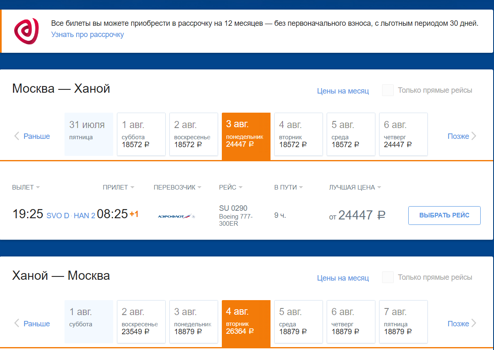Click left chevron next to Раньше for Москва — Ханой
The height and width of the screenshot is (350, 494).
[17, 136]
